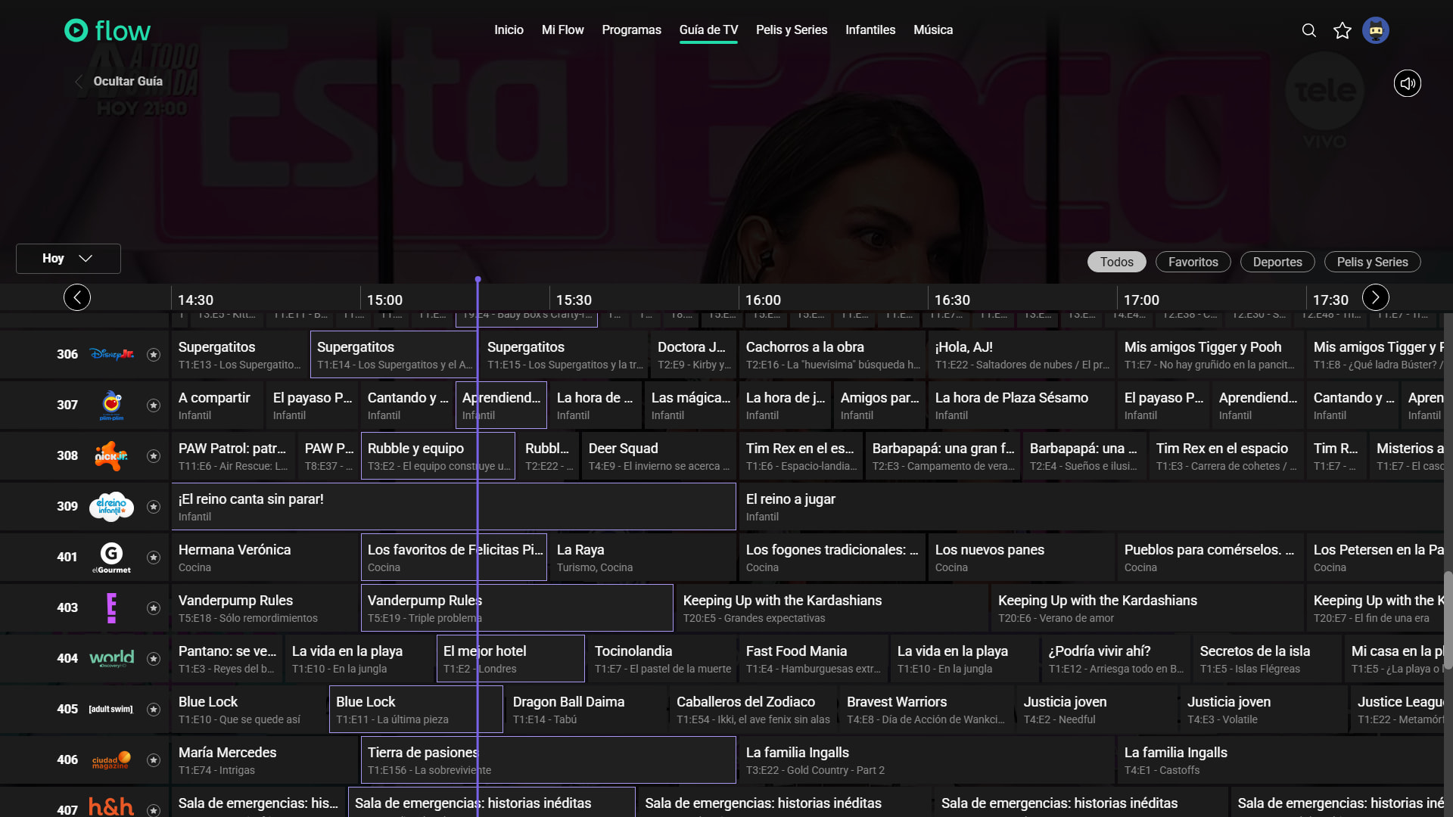Favorite channel 403 with star
Viewport: 1453px width, 817px height.
click(154, 608)
